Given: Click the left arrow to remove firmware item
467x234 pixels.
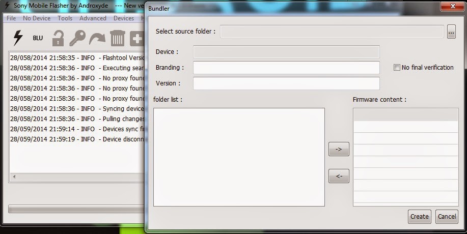Looking at the screenshot, I should coord(339,176).
